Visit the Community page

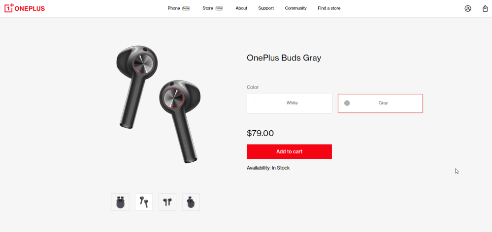[x=295, y=8]
